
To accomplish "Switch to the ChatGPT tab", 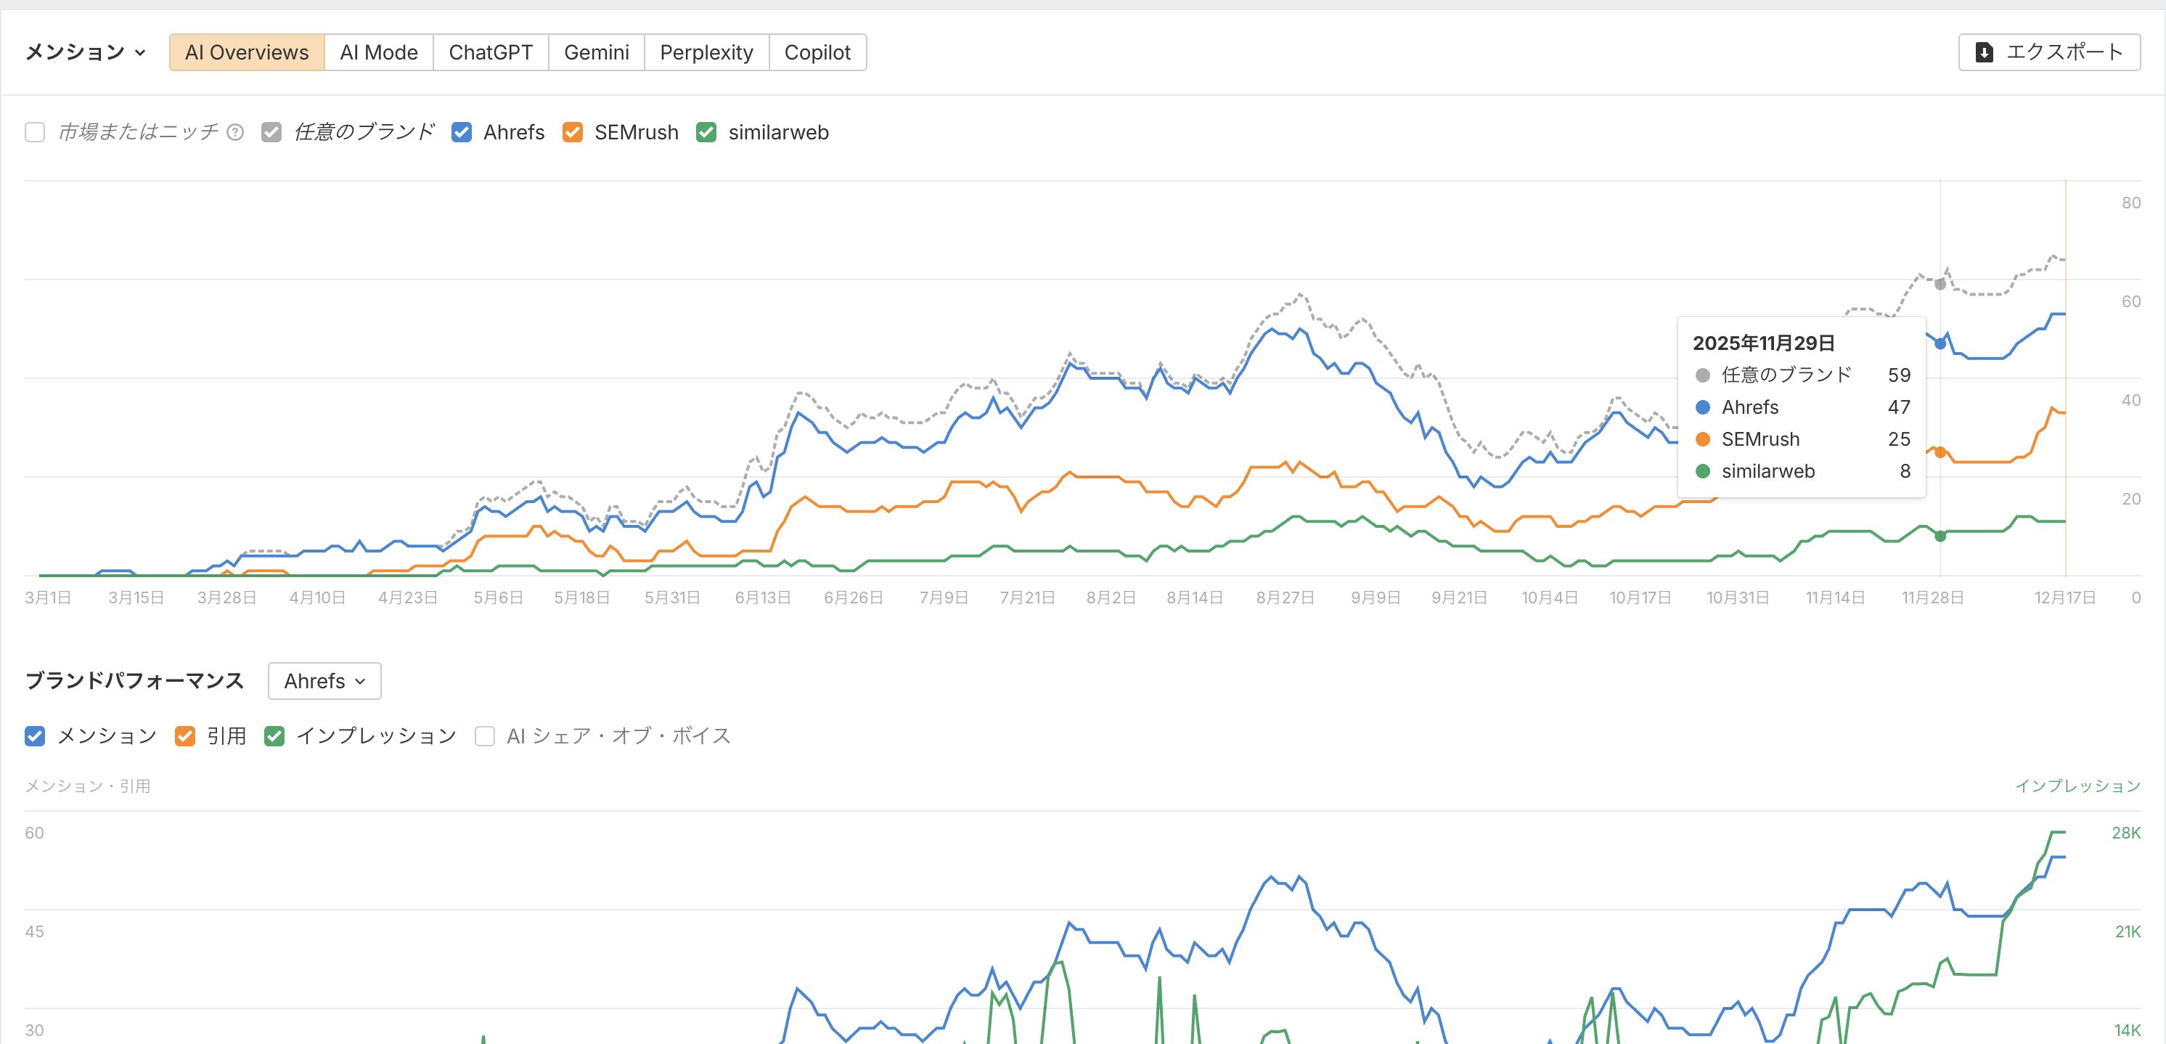I will pos(490,52).
